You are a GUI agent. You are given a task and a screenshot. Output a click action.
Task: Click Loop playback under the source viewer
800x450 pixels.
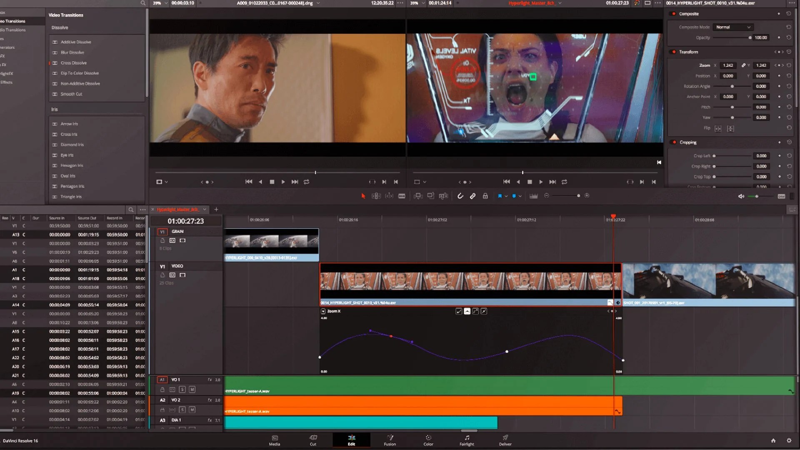pyautogui.click(x=307, y=182)
